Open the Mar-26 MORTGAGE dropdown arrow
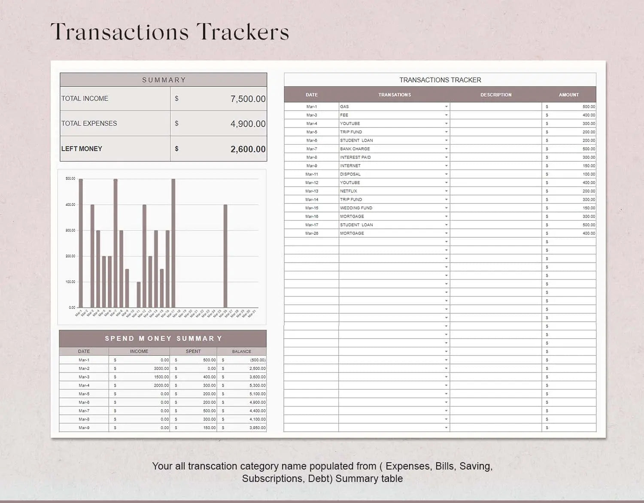Viewport: 644px width, 503px height. [447, 233]
